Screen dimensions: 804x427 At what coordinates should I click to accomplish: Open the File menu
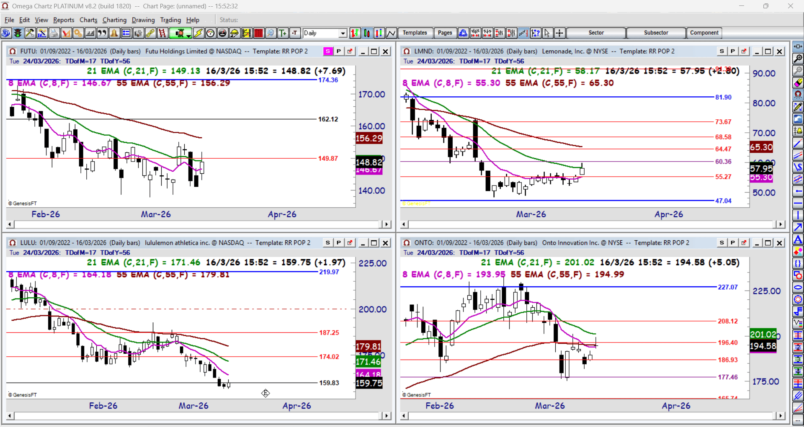[9, 20]
